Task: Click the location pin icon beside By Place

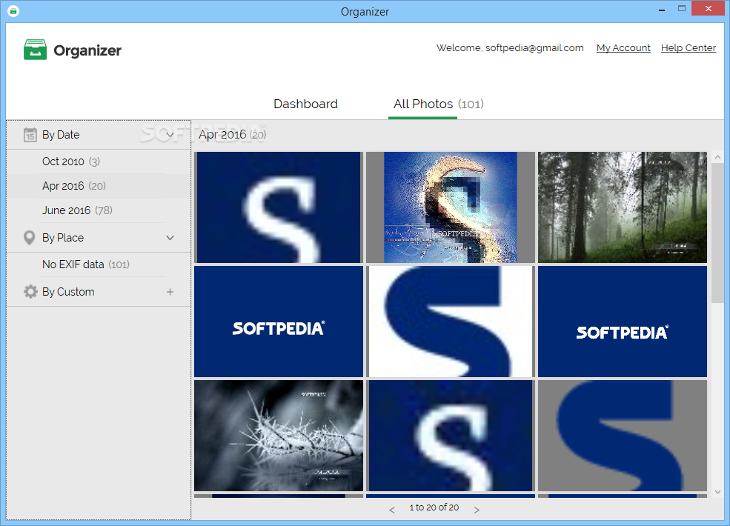Action: coord(30,238)
